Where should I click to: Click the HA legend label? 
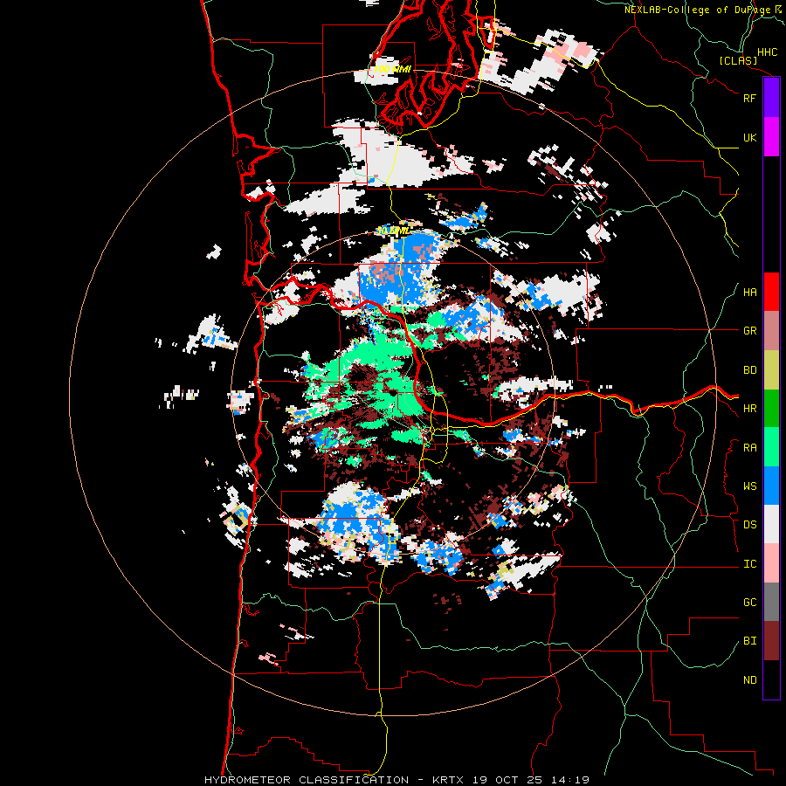[749, 293]
